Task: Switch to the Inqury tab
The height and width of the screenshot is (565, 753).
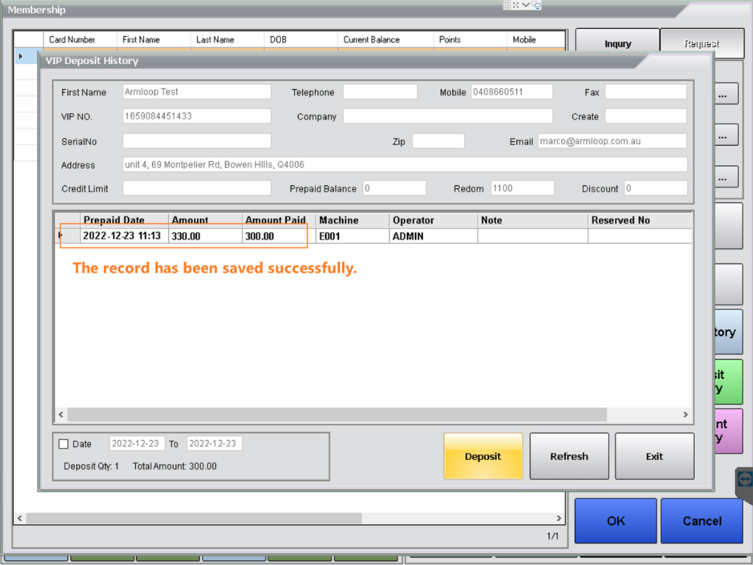Action: 617,43
